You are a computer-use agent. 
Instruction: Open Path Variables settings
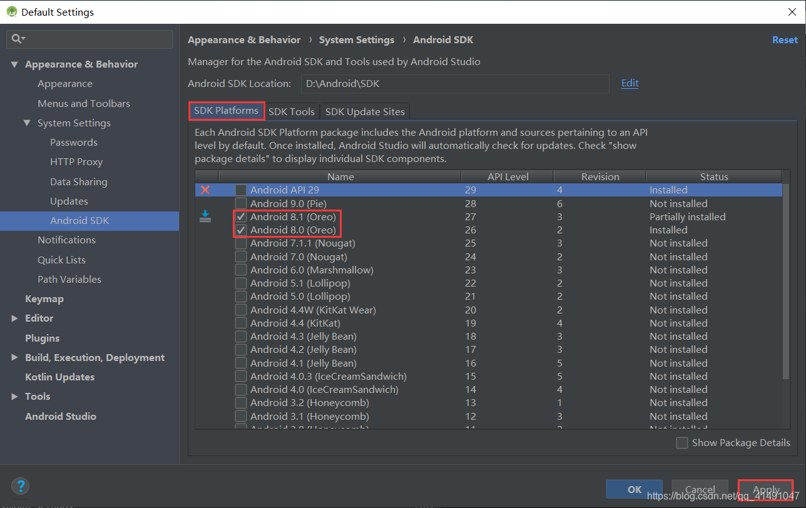[69, 279]
